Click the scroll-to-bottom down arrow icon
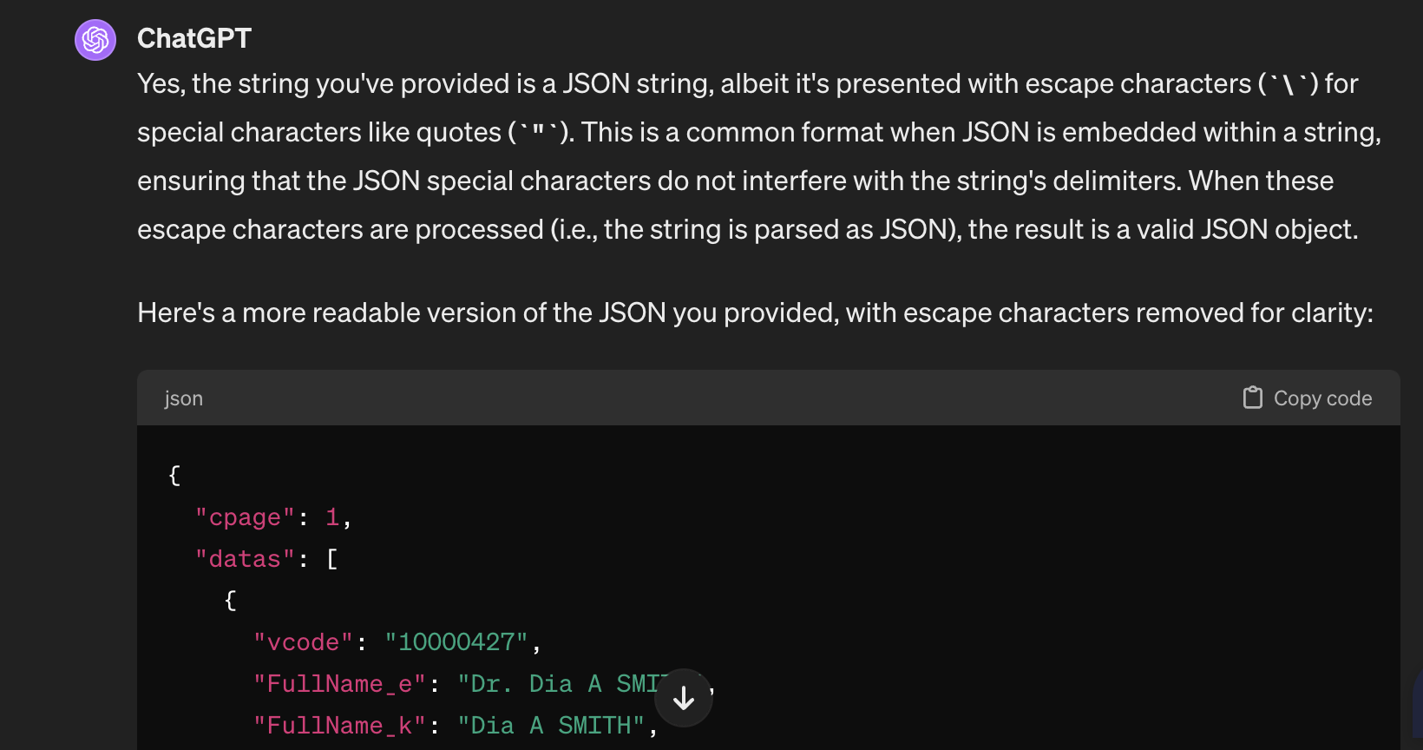The image size is (1423, 750). (x=684, y=698)
